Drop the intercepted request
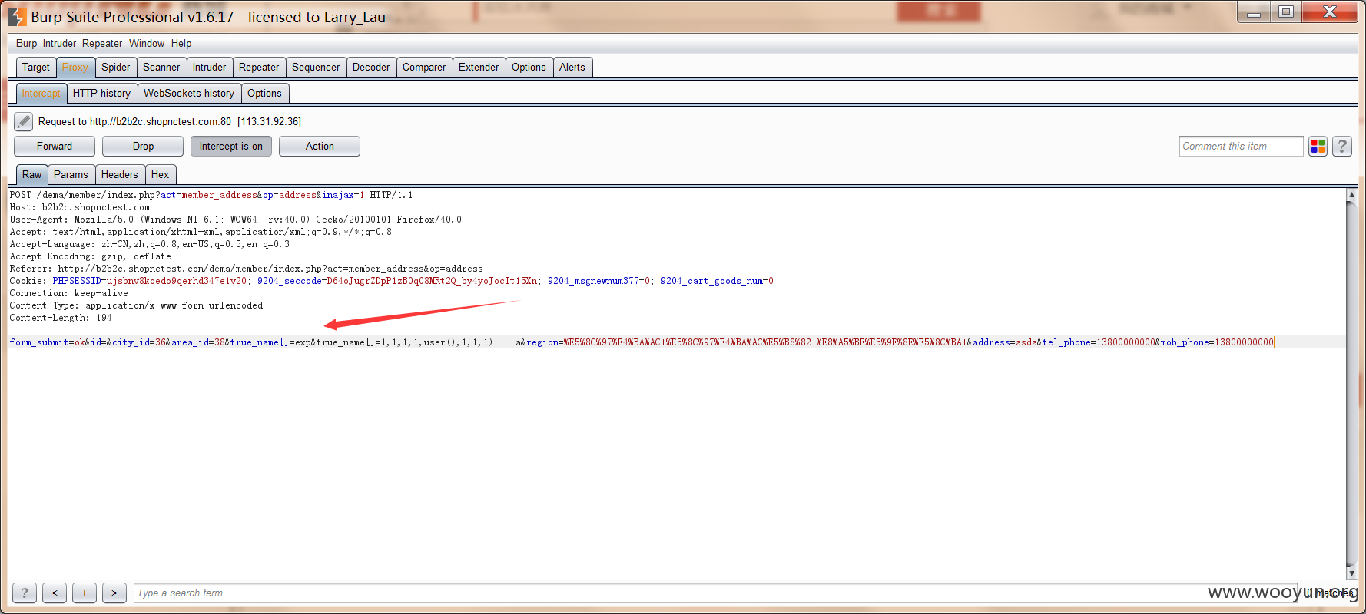The height and width of the screenshot is (614, 1366). 143,146
